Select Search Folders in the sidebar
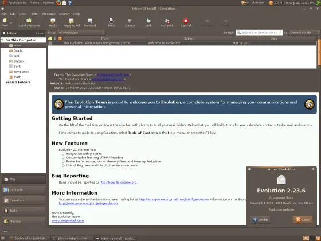 coord(18,82)
